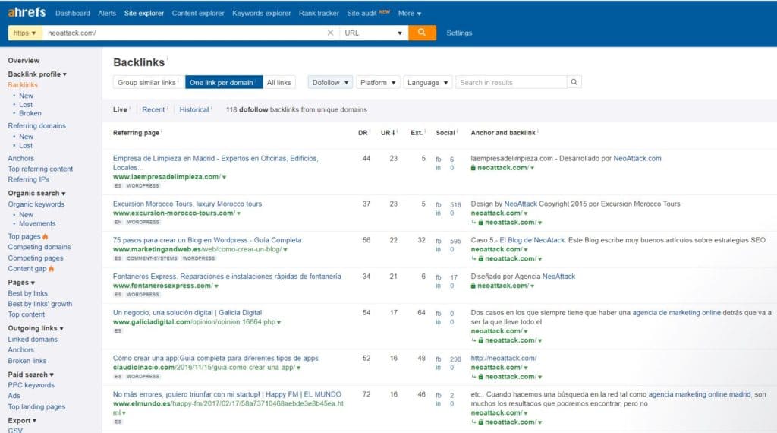
Task: Select One link per domain option
Action: 224,82
